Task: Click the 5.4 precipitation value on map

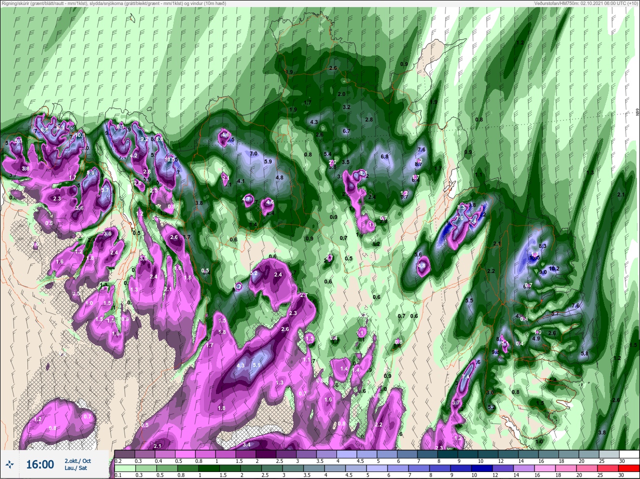Action: [x=328, y=154]
